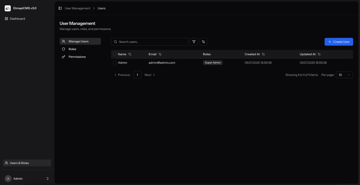Click the key icon beside Permissions
The height and width of the screenshot is (185, 360).
tap(64, 57)
